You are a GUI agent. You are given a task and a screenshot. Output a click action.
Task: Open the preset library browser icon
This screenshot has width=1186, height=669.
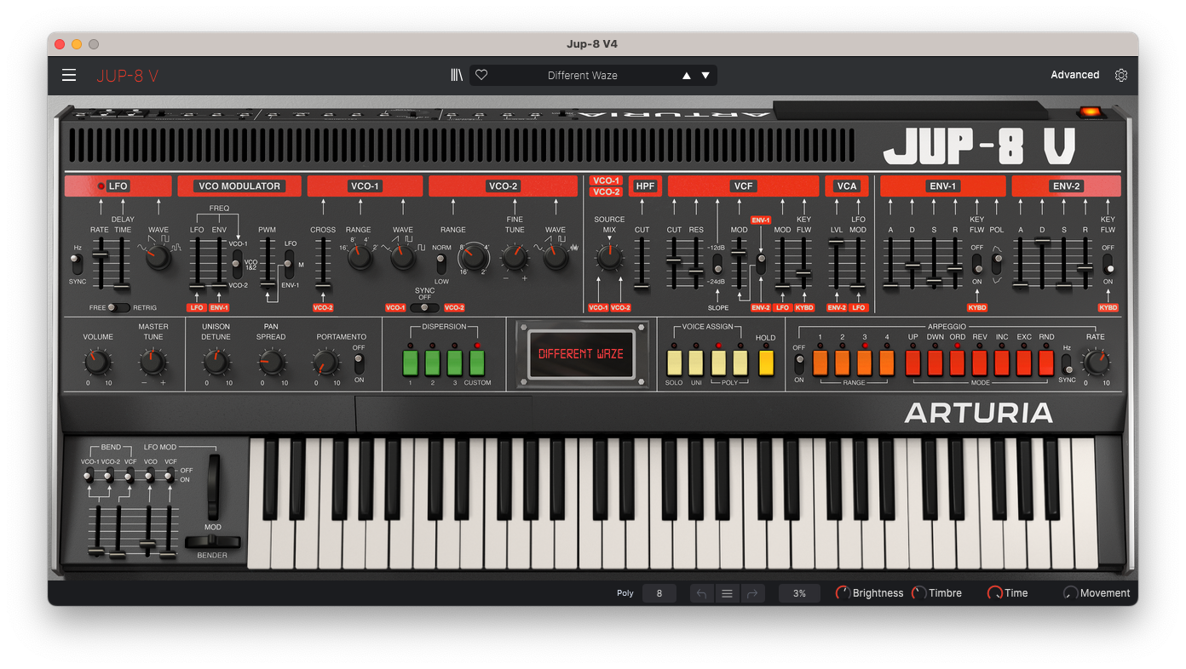(x=457, y=75)
